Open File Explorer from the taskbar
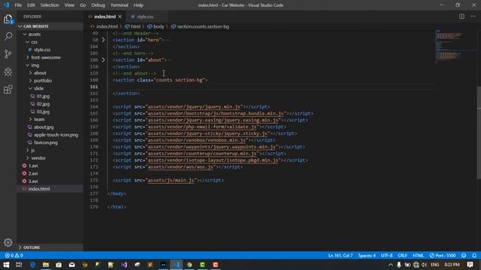 (x=46, y=265)
